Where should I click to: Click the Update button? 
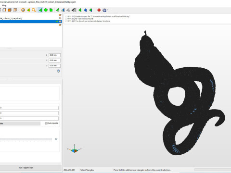(x=20, y=124)
